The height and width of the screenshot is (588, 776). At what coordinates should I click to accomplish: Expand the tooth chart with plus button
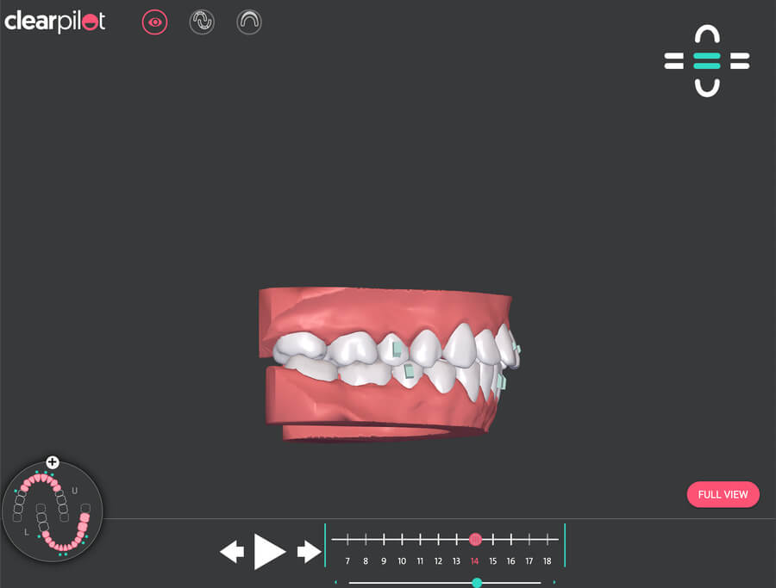[x=53, y=462]
